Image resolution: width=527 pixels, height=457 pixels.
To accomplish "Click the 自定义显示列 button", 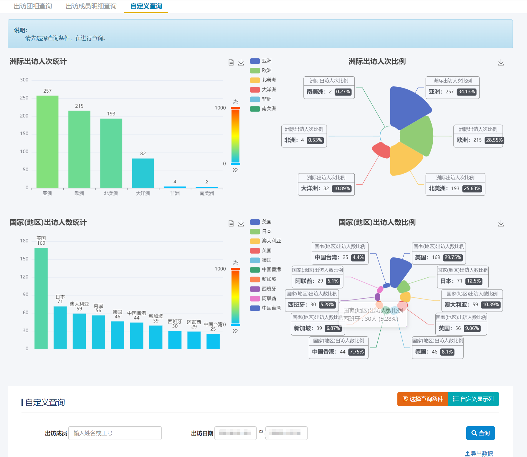I will 473,399.
